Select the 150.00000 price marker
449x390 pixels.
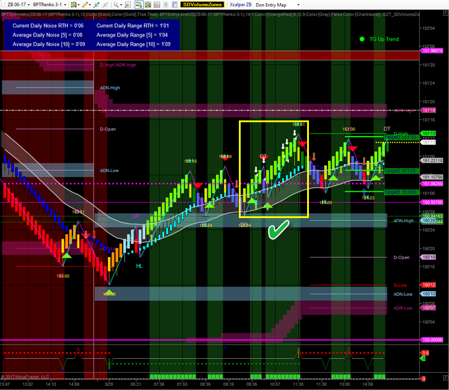click(432, 340)
